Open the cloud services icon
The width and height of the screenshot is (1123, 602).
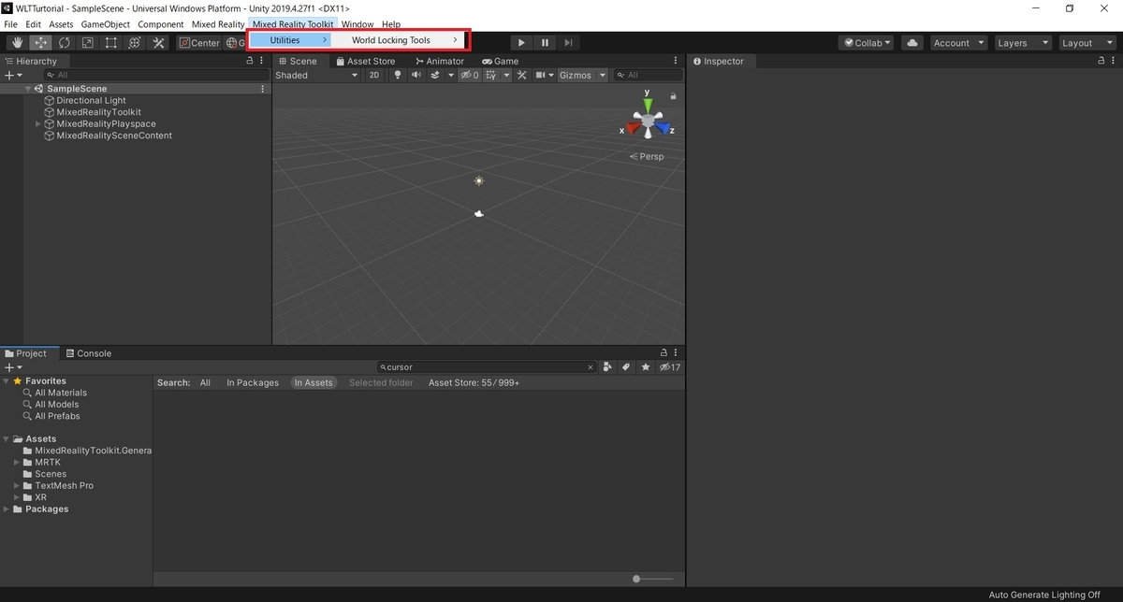[912, 43]
